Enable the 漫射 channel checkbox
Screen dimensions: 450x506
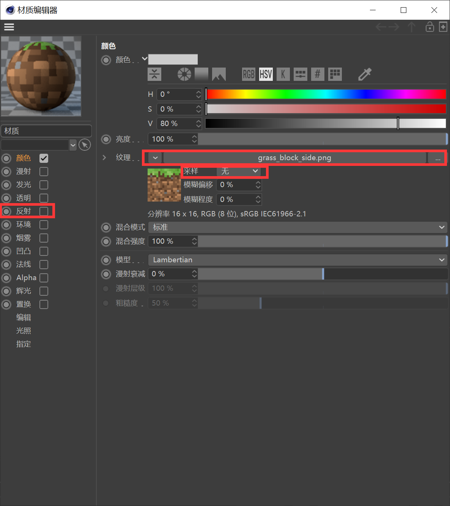(44, 172)
